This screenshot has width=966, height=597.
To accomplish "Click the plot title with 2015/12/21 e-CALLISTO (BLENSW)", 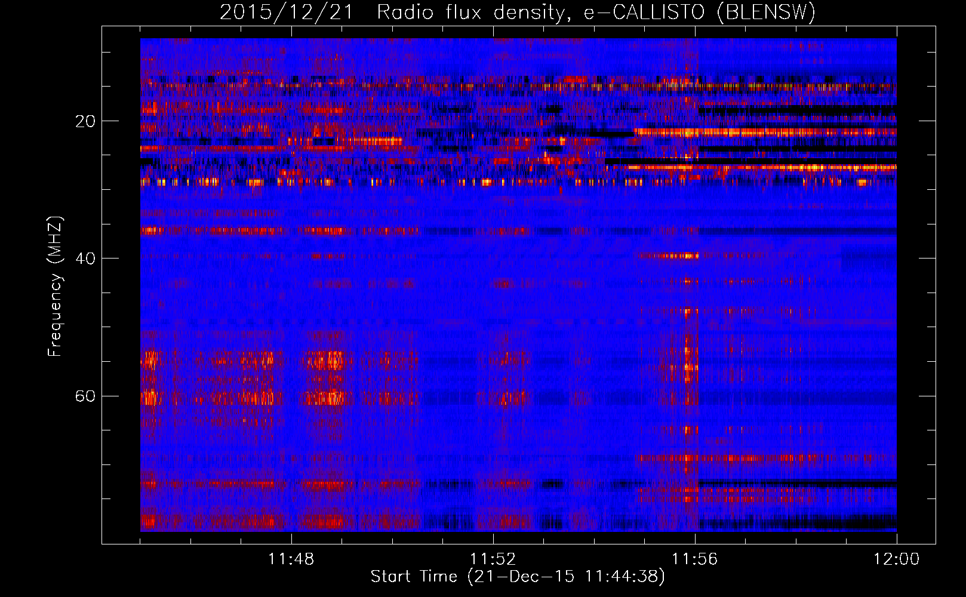I will (518, 12).
